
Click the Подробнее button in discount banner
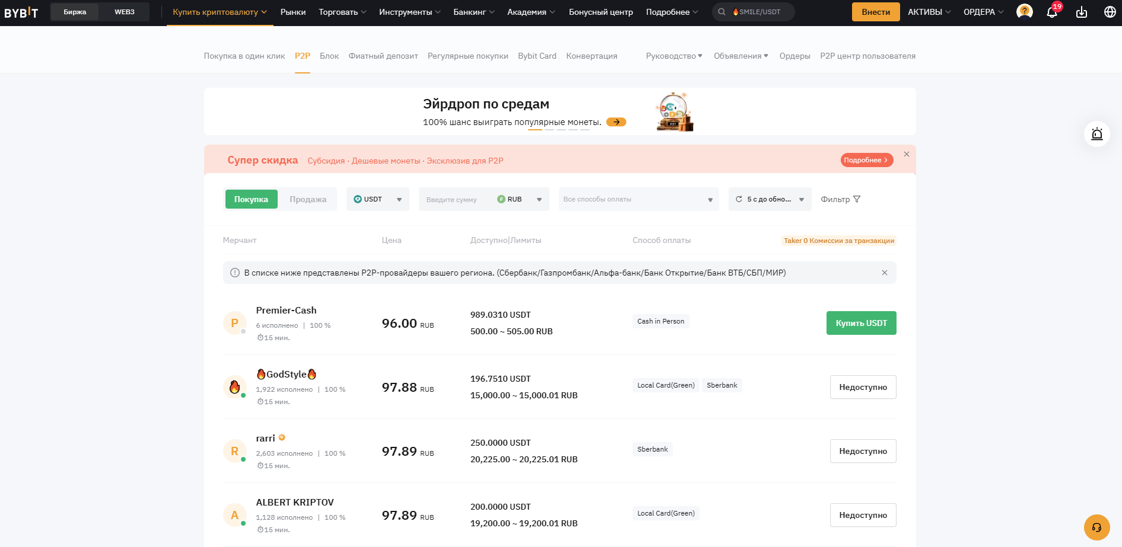(867, 160)
